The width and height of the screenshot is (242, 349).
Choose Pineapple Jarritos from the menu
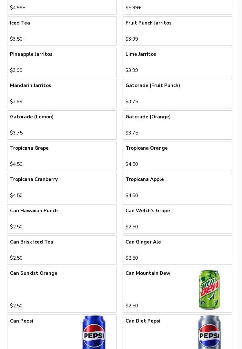coord(62,62)
